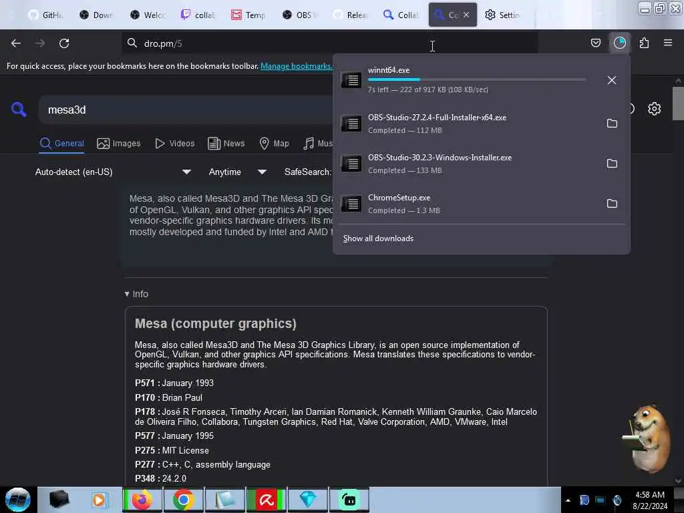
Task: Open the Firefox hamburger application menu
Action: 668,43
